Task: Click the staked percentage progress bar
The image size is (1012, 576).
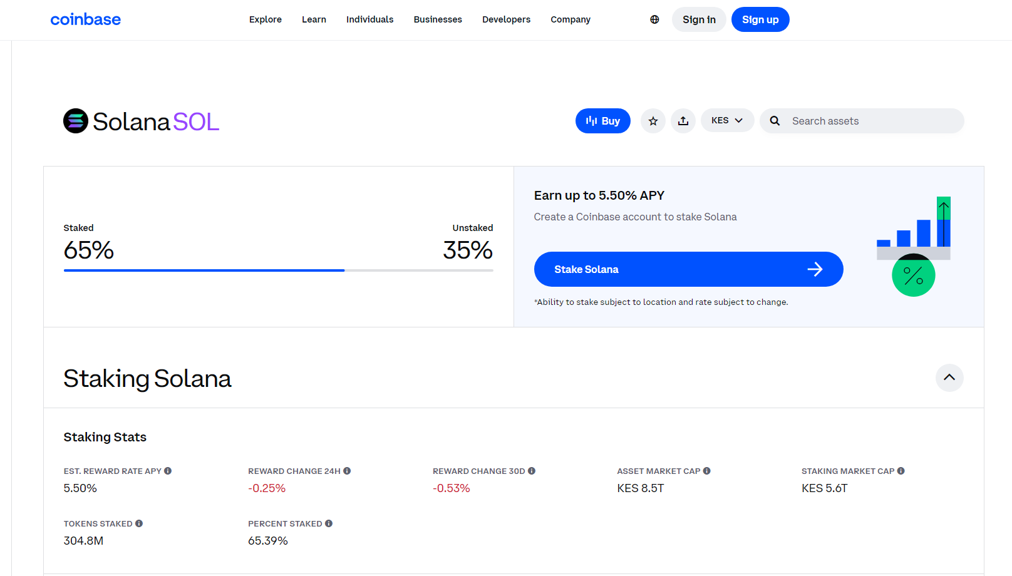Action: (x=278, y=270)
